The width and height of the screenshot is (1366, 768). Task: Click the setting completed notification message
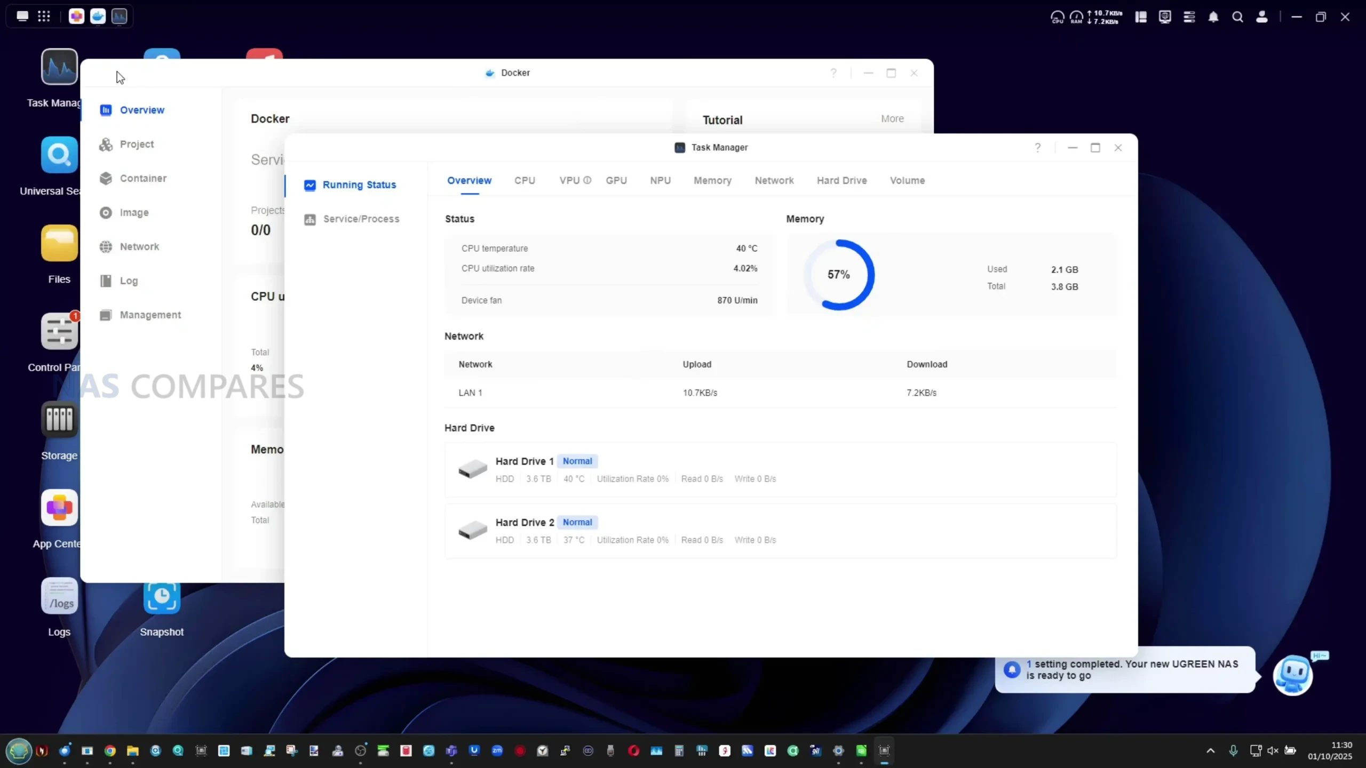[1131, 670]
